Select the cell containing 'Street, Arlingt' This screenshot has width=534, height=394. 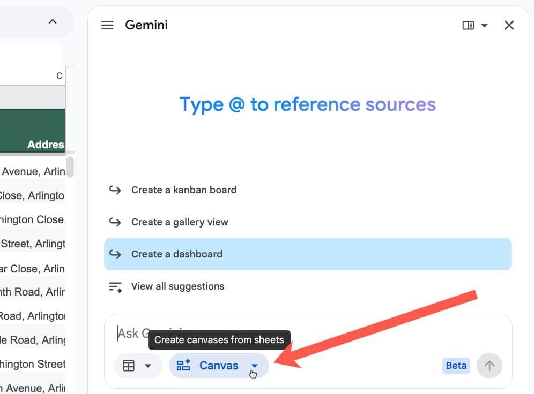[32, 244]
